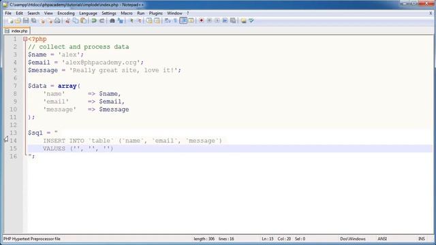Open the Settings menu
436x245 pixels.
[x=109, y=13]
